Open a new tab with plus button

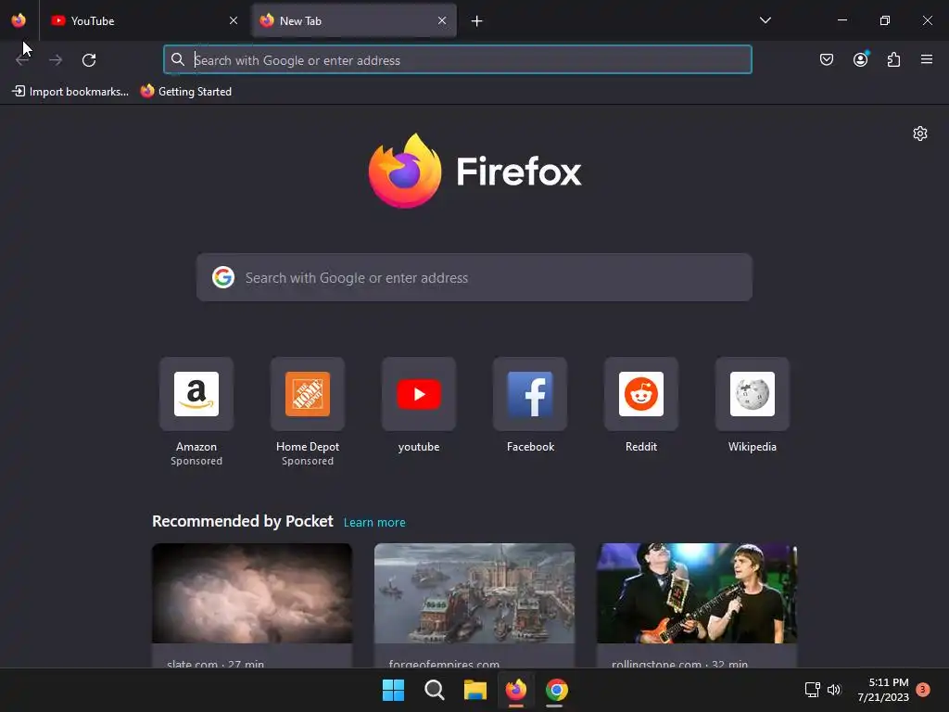[x=477, y=21]
